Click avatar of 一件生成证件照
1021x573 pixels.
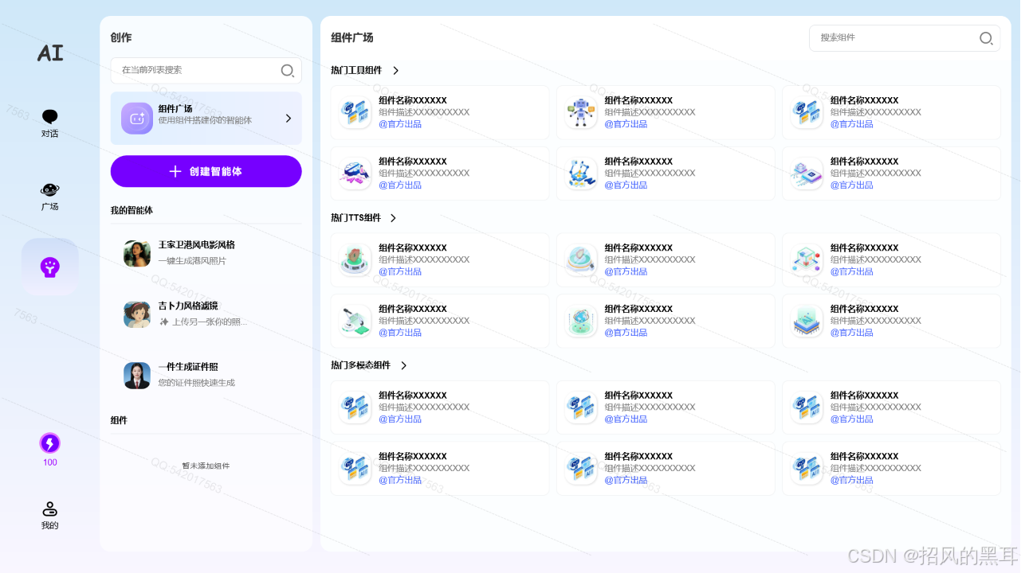(x=137, y=376)
